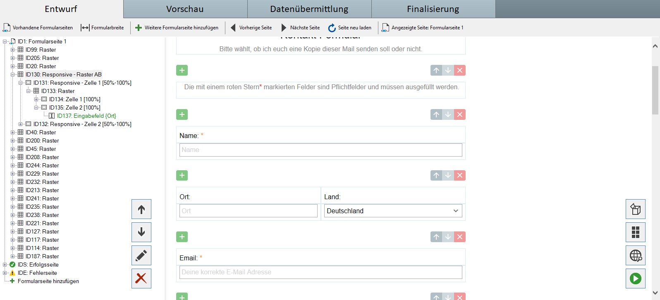Image resolution: width=660 pixels, height=300 pixels.
Task: Delete the Email row using red X
Action: tap(459, 237)
